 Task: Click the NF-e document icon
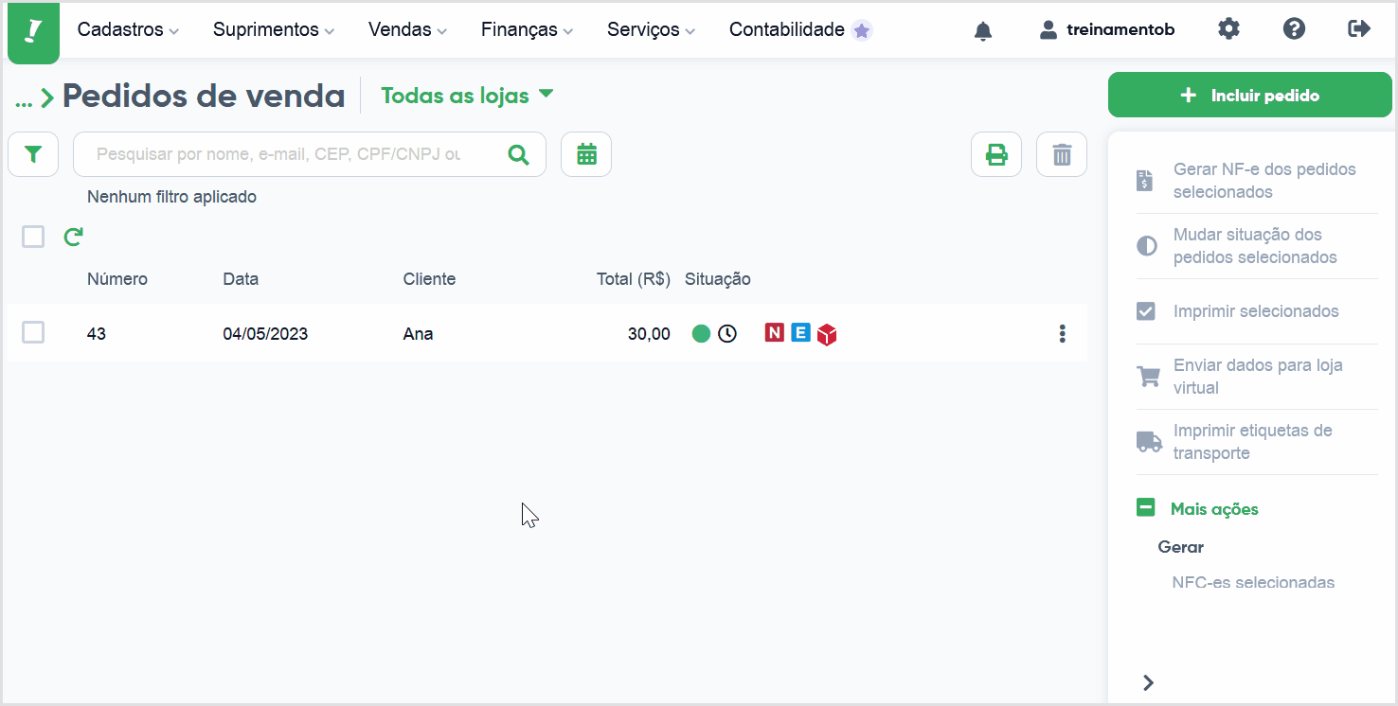pos(1145,181)
